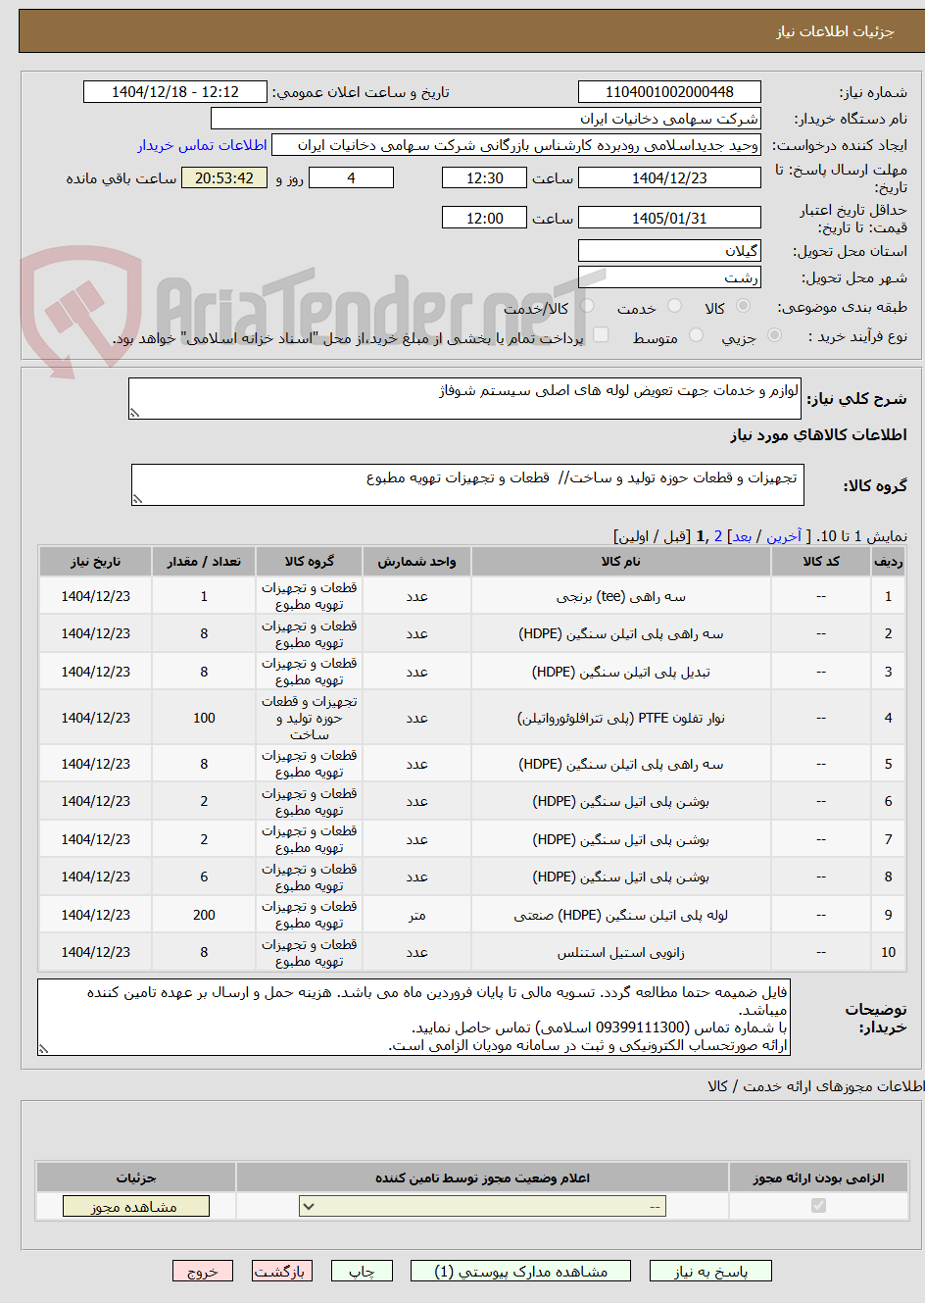
Task: Click the چاپ print button
Action: 362,1272
